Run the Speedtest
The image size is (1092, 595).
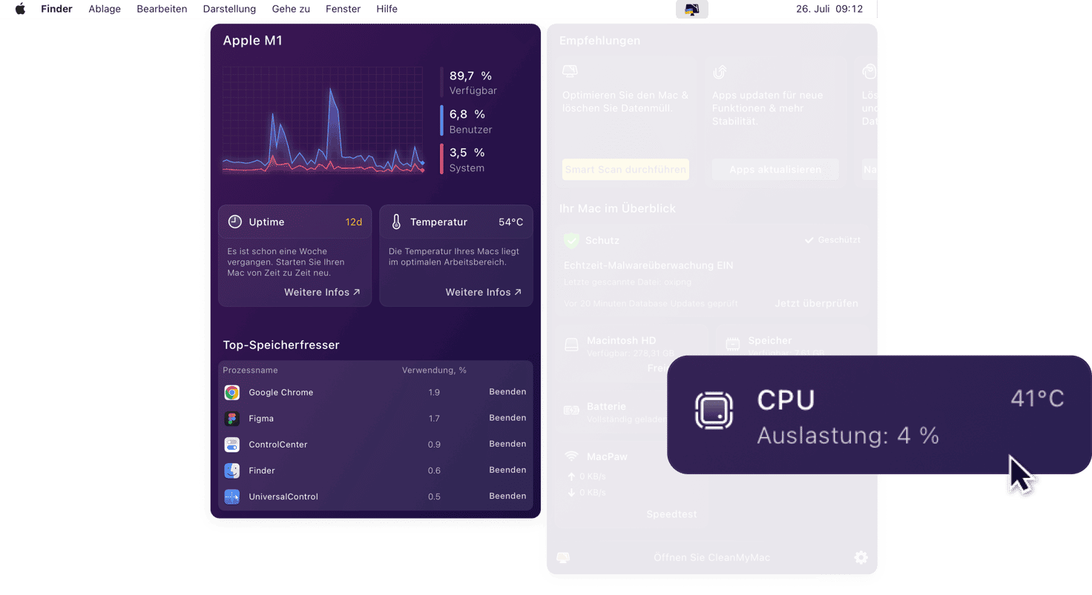pyautogui.click(x=671, y=514)
